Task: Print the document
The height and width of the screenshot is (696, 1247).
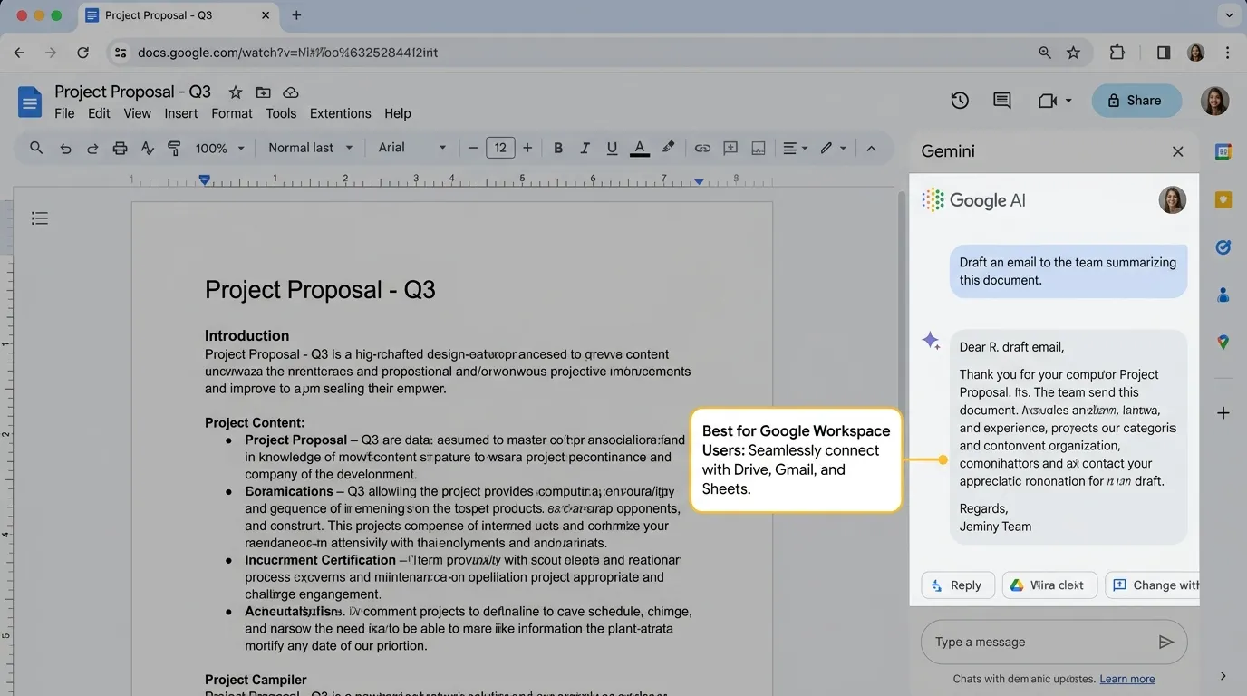Action: (120, 148)
